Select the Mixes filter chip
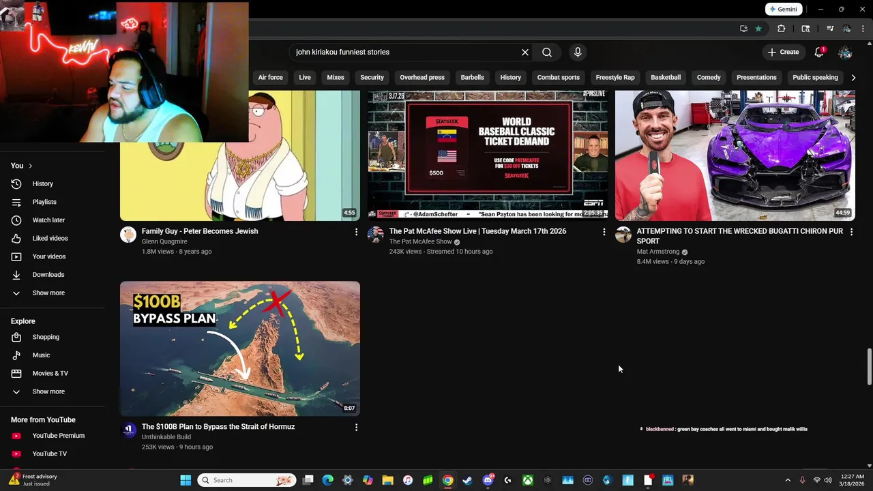The width and height of the screenshot is (873, 491). [x=336, y=78]
